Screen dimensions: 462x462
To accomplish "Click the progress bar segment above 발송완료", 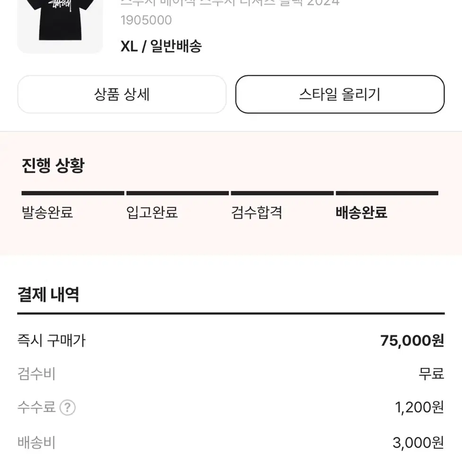I will point(73,193).
